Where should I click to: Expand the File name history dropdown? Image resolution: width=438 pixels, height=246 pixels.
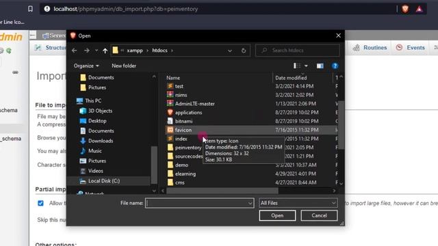point(250,203)
